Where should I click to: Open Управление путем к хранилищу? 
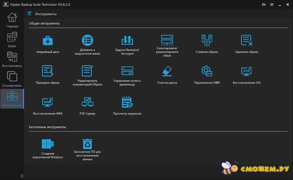click(x=127, y=71)
